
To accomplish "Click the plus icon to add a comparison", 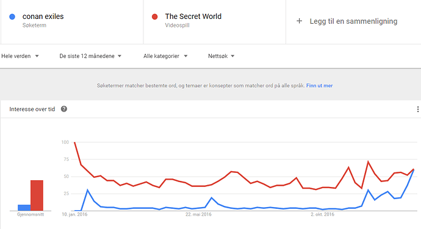I will [x=299, y=21].
